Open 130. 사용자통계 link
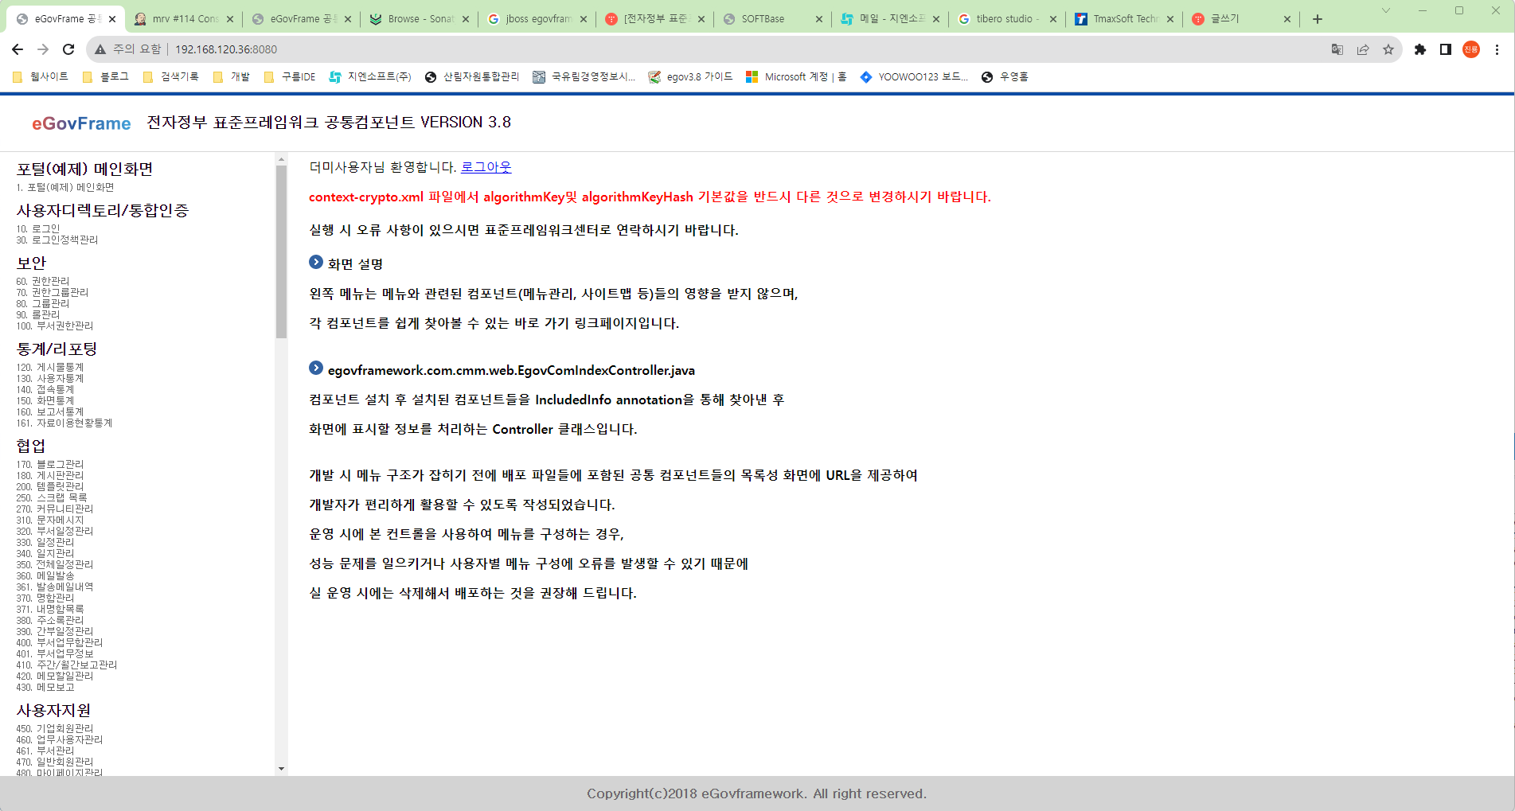The height and width of the screenshot is (811, 1515). coord(50,378)
